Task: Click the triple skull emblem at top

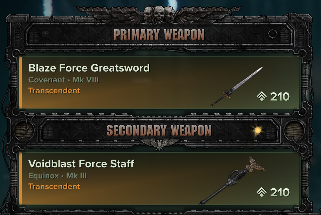Action: coord(159,14)
